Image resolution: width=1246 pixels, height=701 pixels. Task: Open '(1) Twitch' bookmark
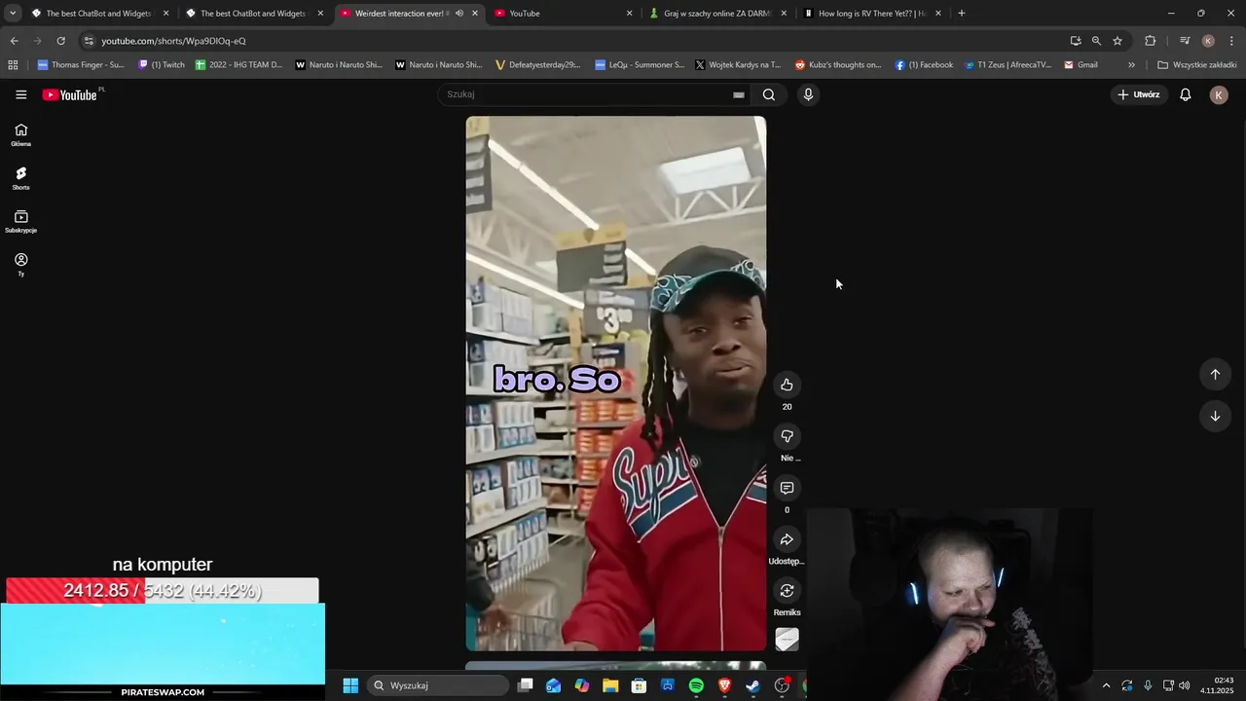point(162,65)
